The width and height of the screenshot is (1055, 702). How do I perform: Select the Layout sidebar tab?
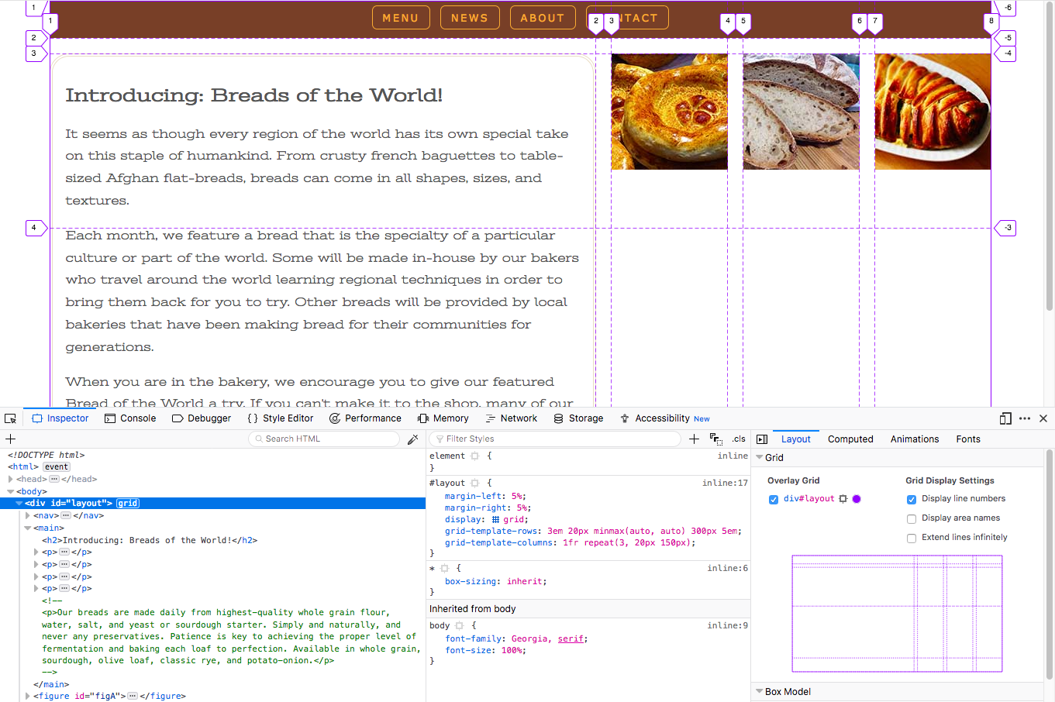[795, 439]
